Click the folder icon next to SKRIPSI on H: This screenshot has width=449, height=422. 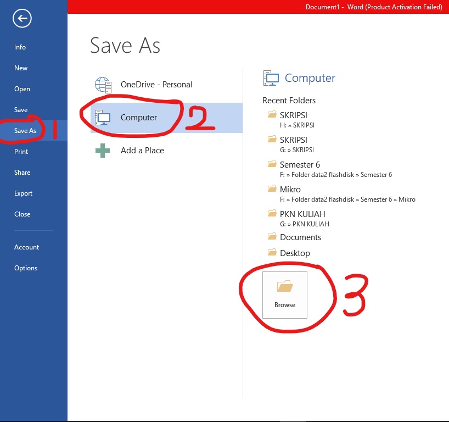click(272, 115)
